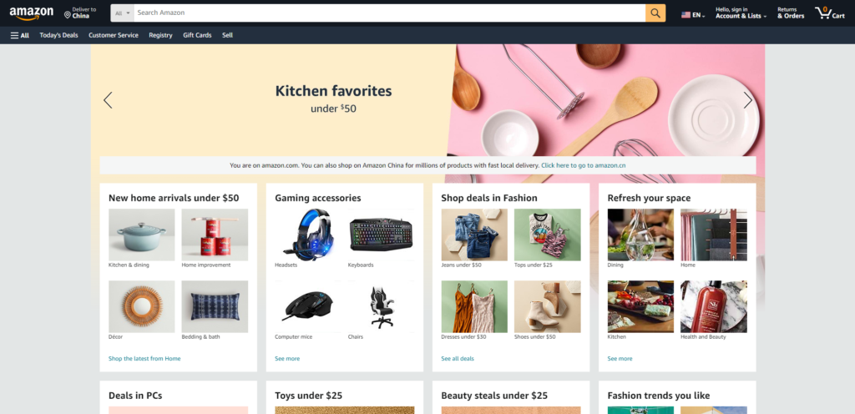Click the Deliver to China location pin

click(68, 15)
